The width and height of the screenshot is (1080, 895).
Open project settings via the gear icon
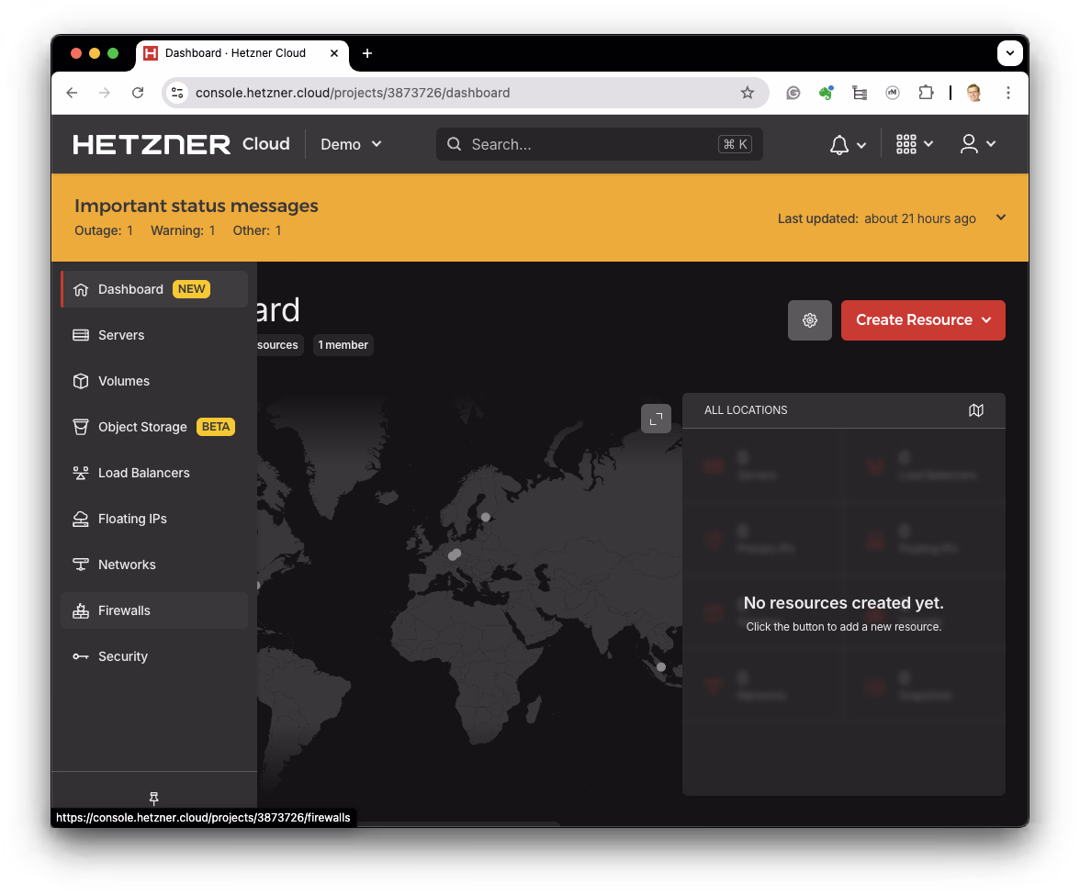click(x=809, y=320)
